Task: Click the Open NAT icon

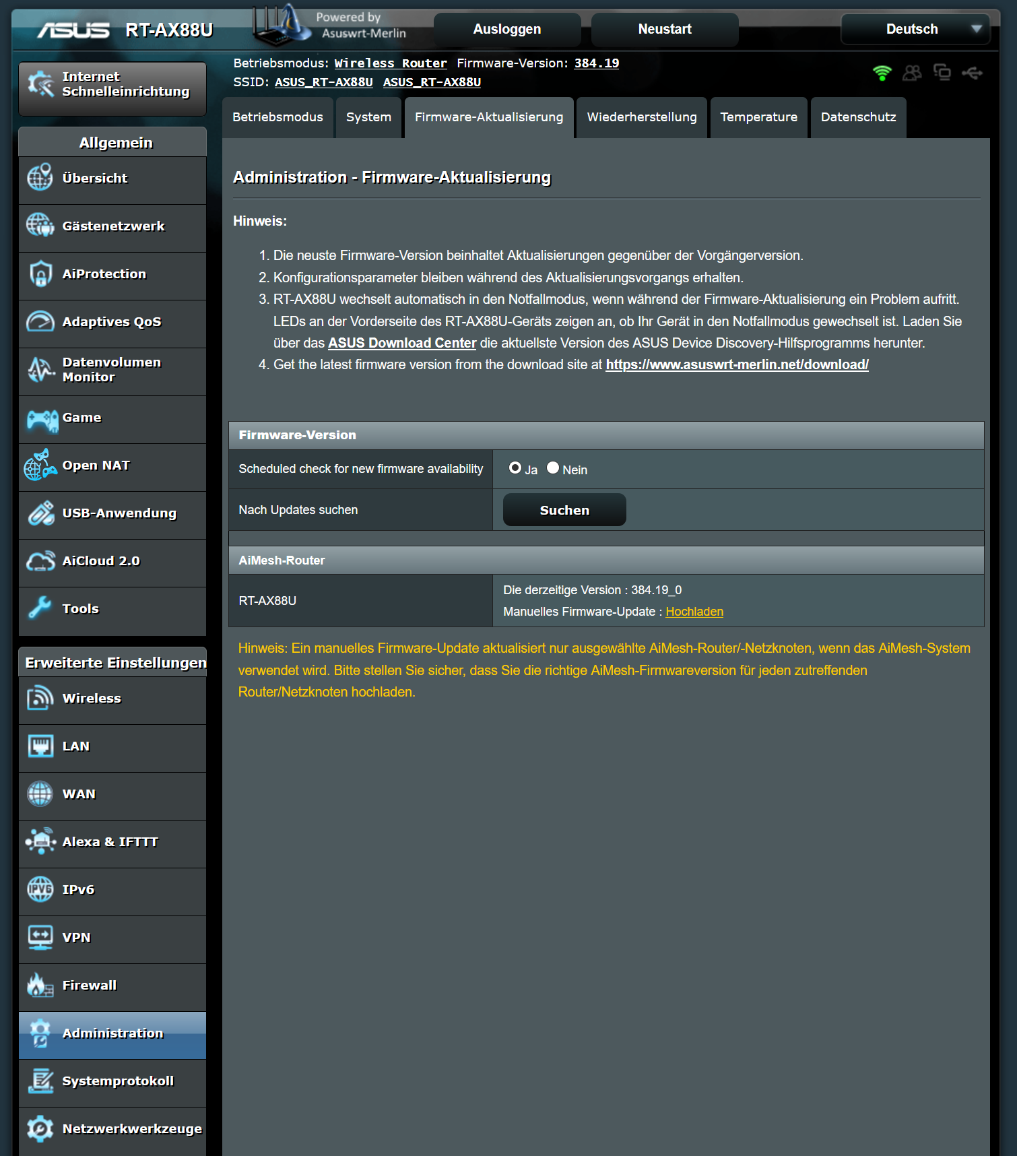Action: 40,465
